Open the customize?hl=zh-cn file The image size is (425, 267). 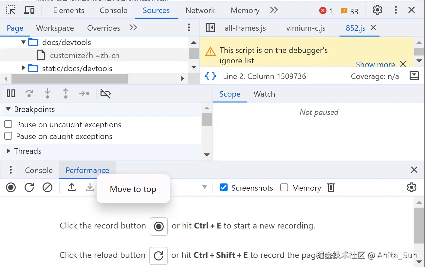coord(84,55)
